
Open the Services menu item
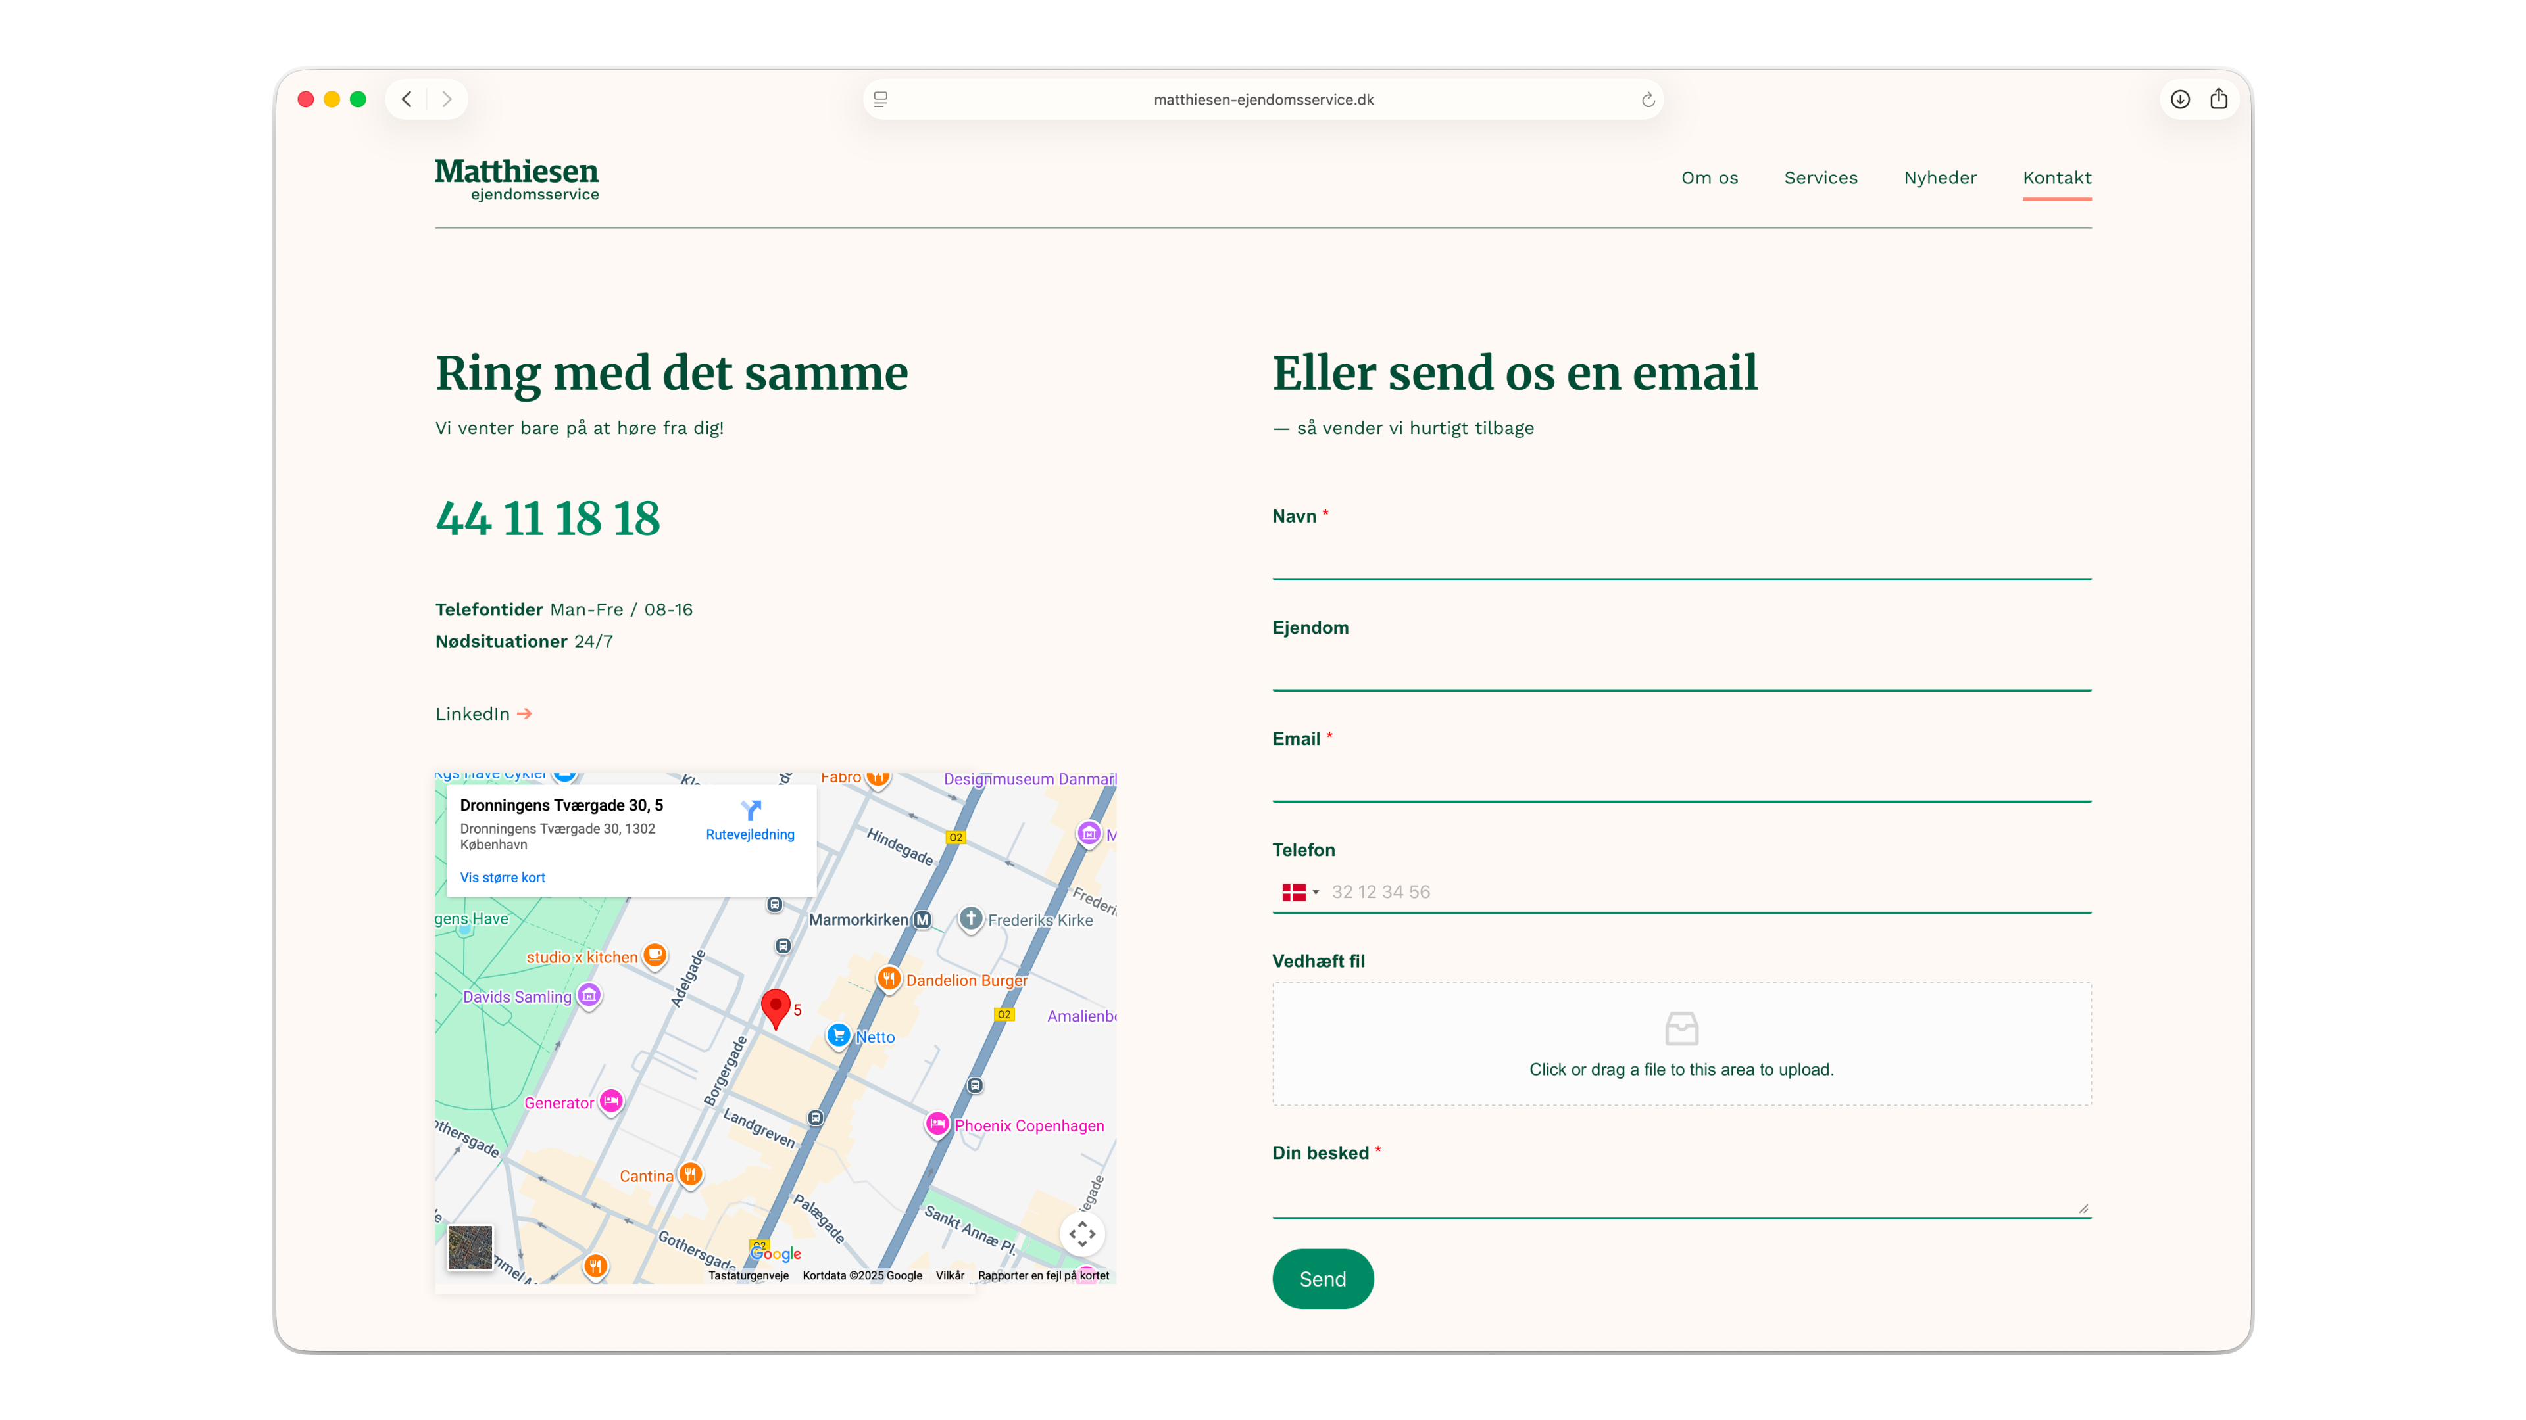(x=1820, y=177)
